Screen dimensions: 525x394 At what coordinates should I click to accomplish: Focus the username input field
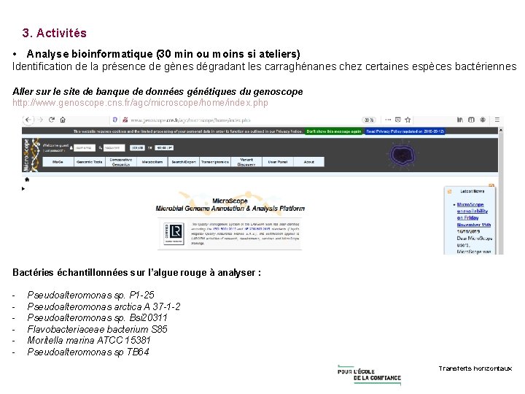(85, 147)
